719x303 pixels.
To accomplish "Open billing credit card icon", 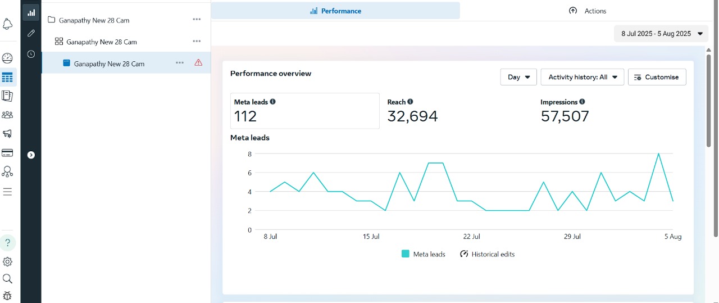I will point(7,153).
